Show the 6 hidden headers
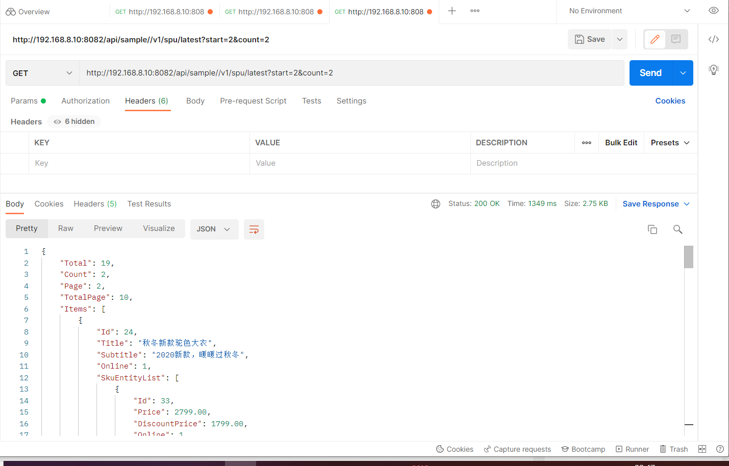 [73, 121]
